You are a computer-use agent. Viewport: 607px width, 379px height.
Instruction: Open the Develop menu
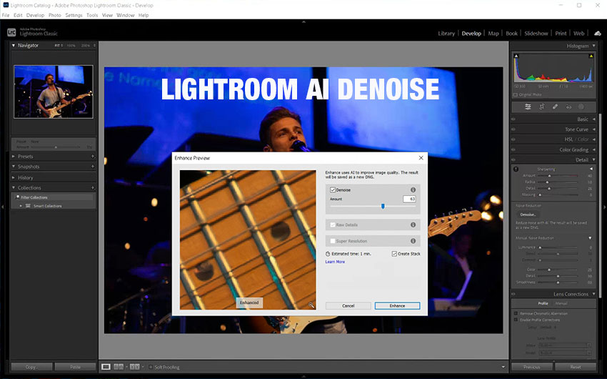tap(35, 15)
